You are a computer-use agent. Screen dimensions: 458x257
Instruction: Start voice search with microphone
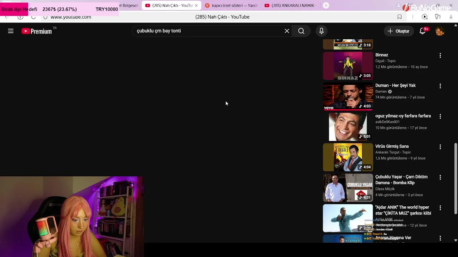click(321, 31)
